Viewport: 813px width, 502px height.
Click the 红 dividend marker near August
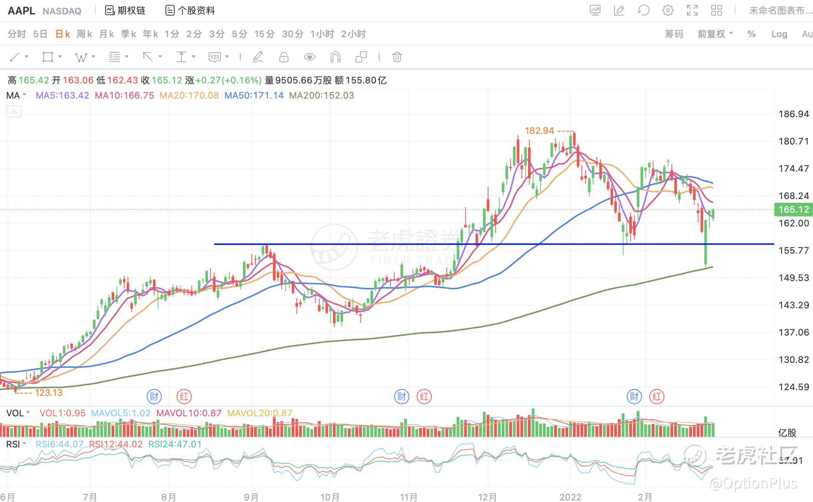[x=184, y=397]
